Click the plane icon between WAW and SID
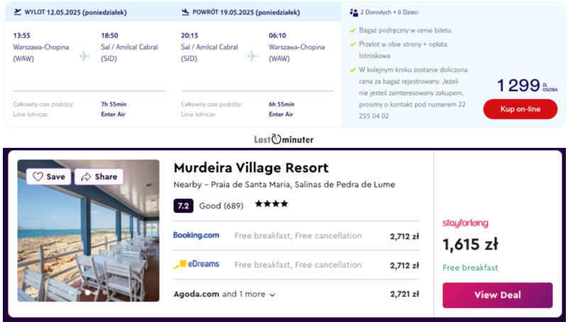 (x=84, y=56)
